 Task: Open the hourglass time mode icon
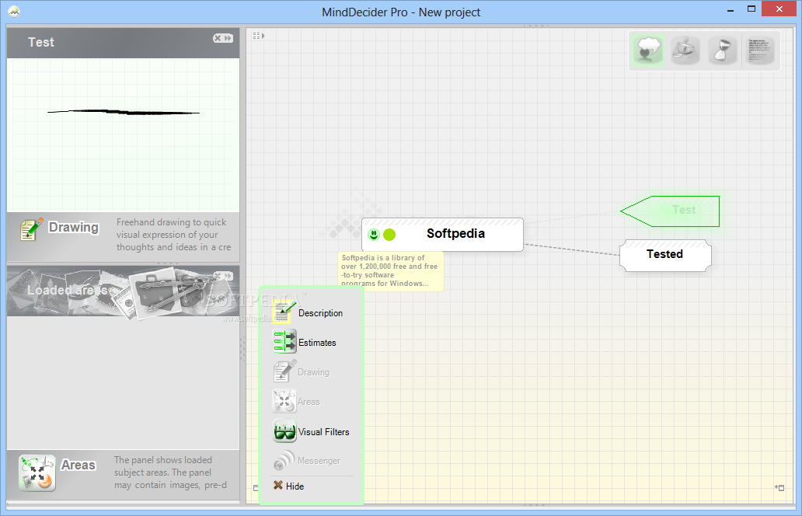tap(722, 50)
